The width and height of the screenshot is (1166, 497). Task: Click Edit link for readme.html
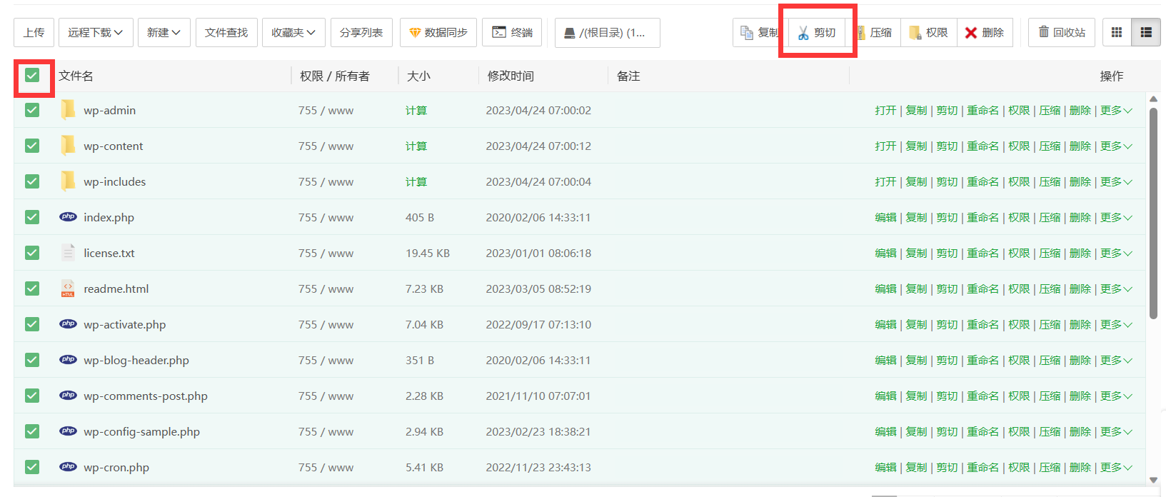pos(885,289)
